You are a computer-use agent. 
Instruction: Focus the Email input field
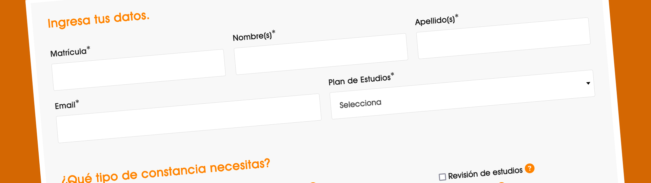[189, 118]
